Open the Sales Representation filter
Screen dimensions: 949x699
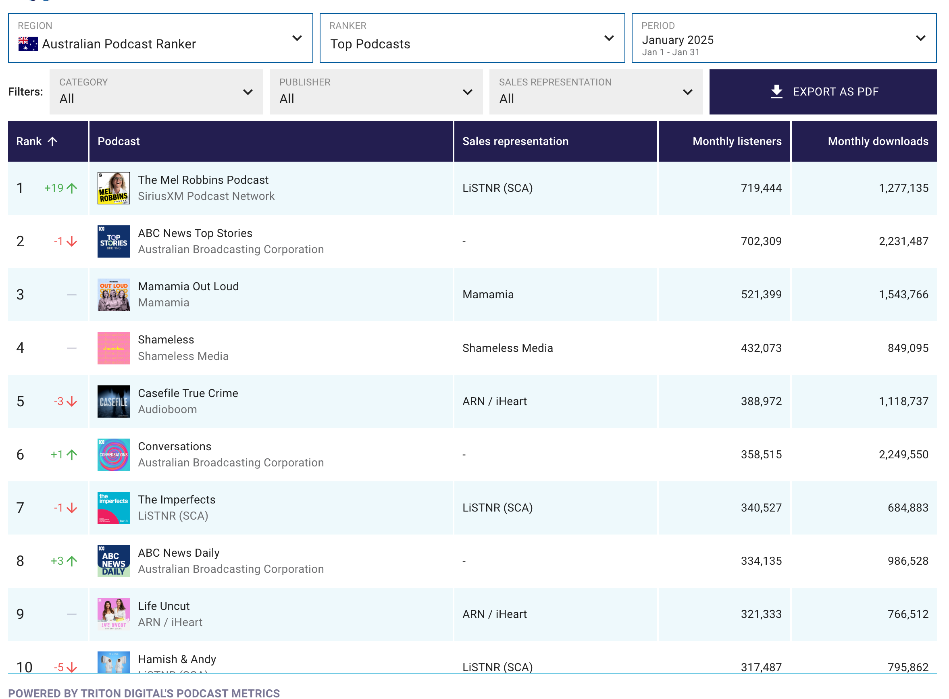(596, 92)
